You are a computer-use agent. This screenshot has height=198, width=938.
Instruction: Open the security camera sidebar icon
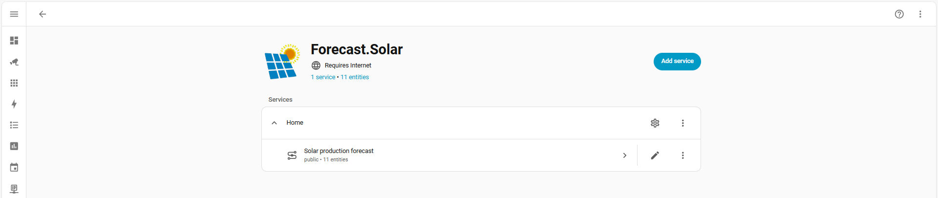(14, 62)
